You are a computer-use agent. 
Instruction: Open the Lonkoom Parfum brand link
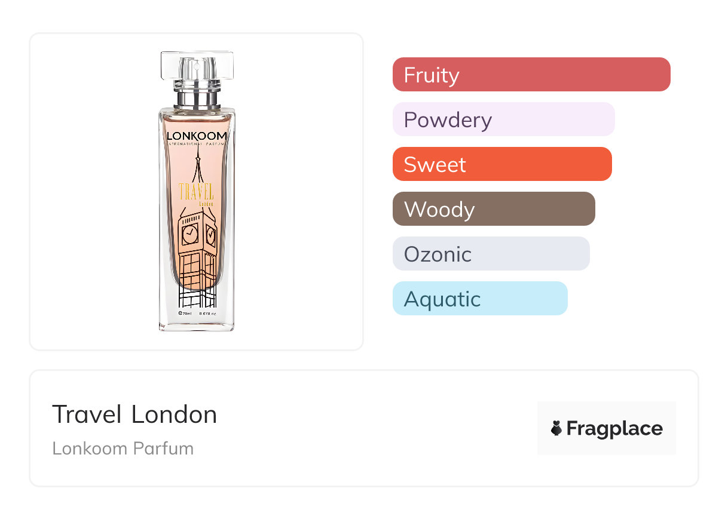tap(123, 449)
